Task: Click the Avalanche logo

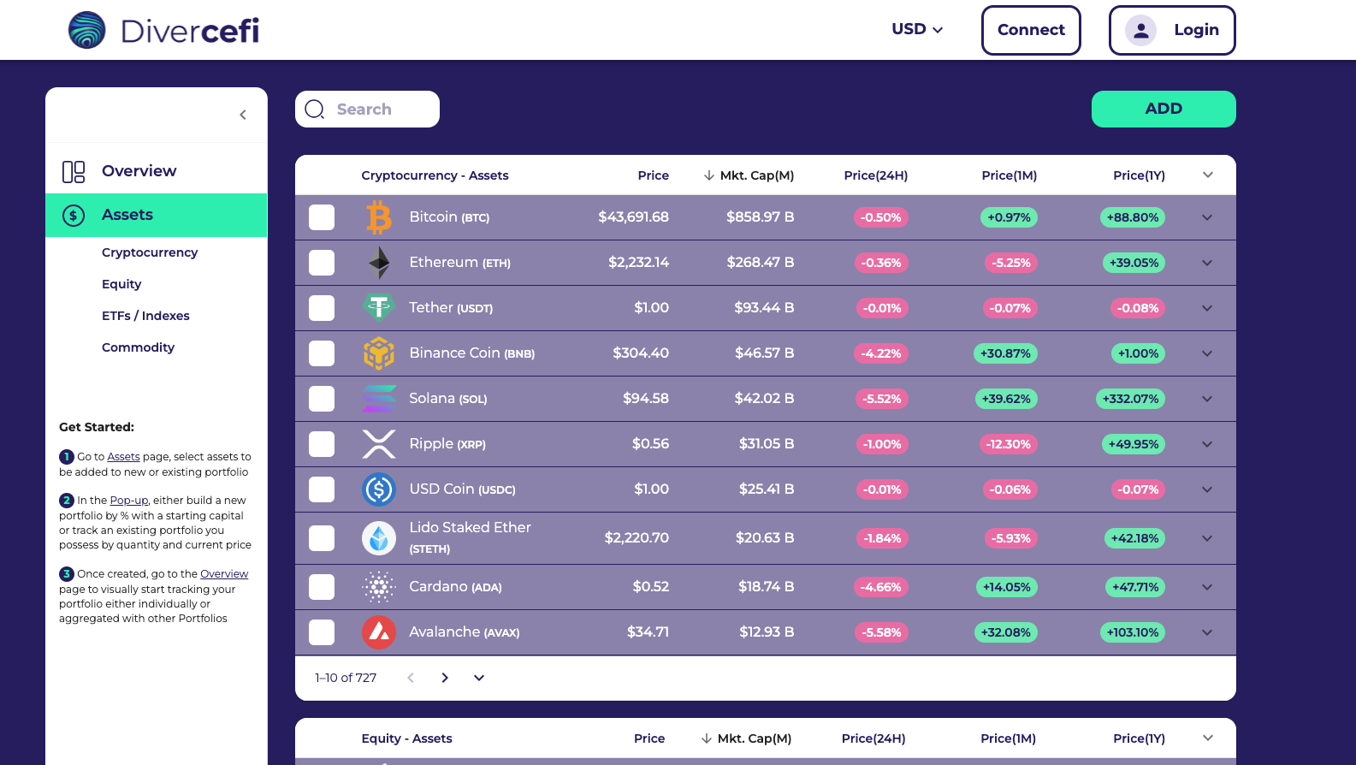Action: (x=379, y=632)
